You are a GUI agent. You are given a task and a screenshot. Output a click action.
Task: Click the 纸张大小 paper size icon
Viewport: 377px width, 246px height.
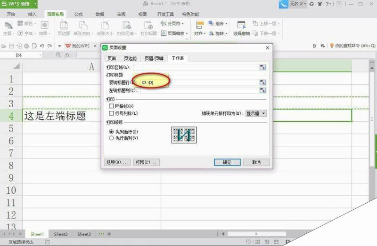(105, 25)
